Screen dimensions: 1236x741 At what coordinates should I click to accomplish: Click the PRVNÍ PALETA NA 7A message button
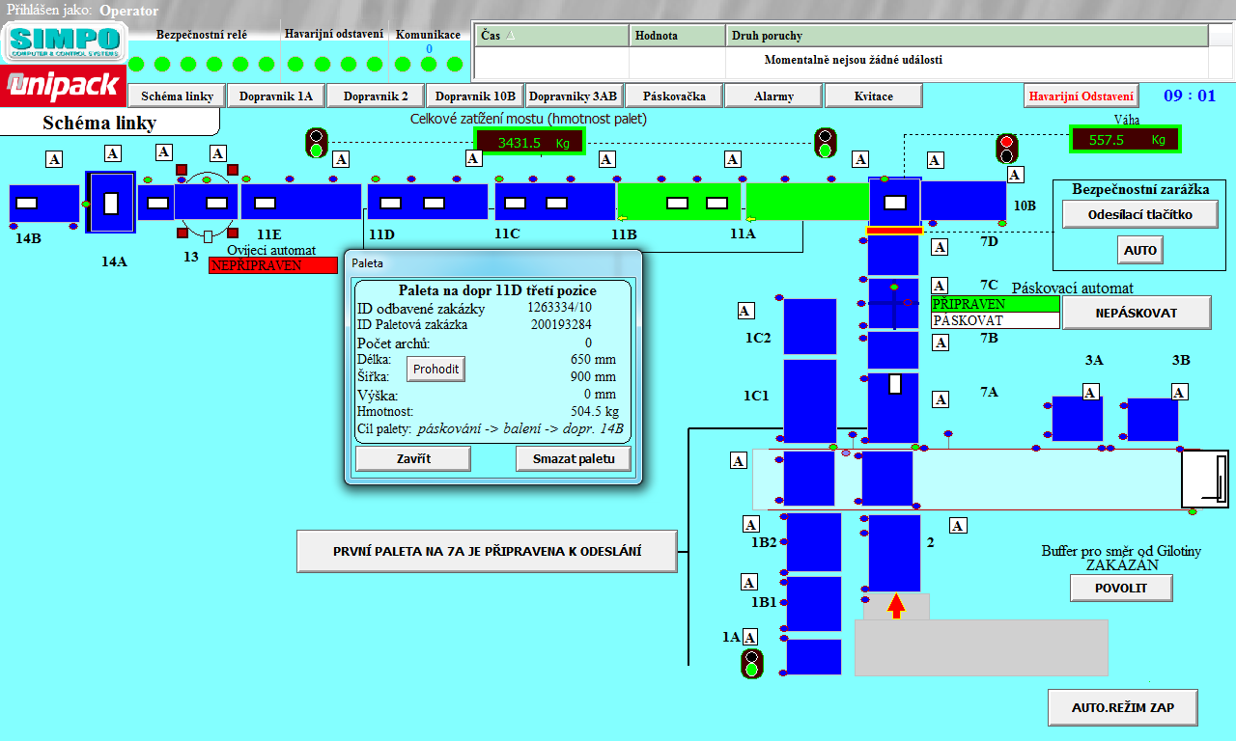coord(487,552)
